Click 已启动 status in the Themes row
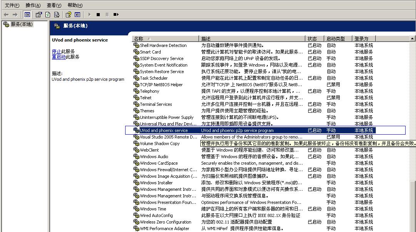Screen dimensions: 416x232 (x=314, y=111)
